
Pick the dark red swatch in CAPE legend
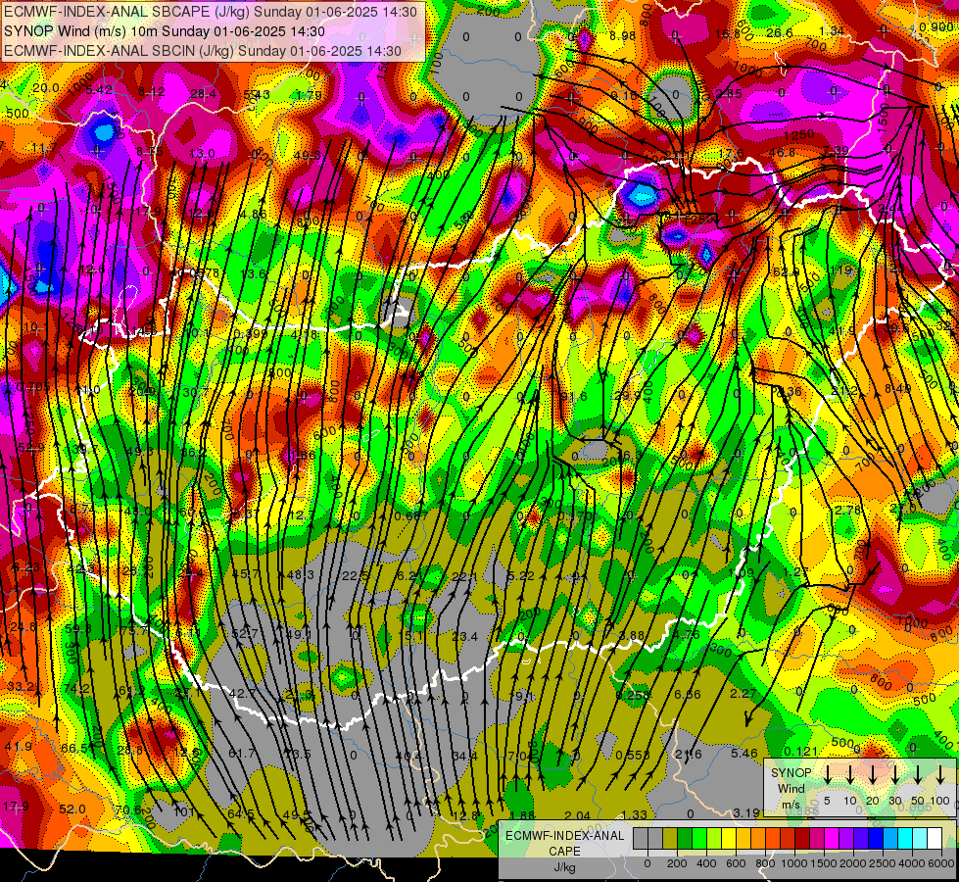[802, 839]
